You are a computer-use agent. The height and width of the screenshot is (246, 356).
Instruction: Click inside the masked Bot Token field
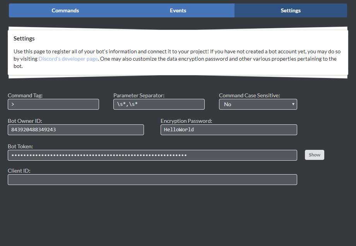point(152,155)
